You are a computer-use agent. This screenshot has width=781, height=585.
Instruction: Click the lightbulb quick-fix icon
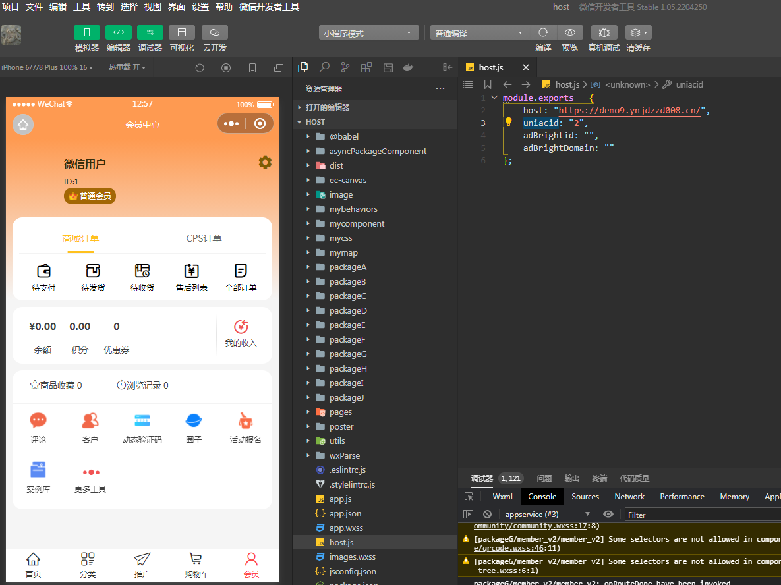point(508,121)
